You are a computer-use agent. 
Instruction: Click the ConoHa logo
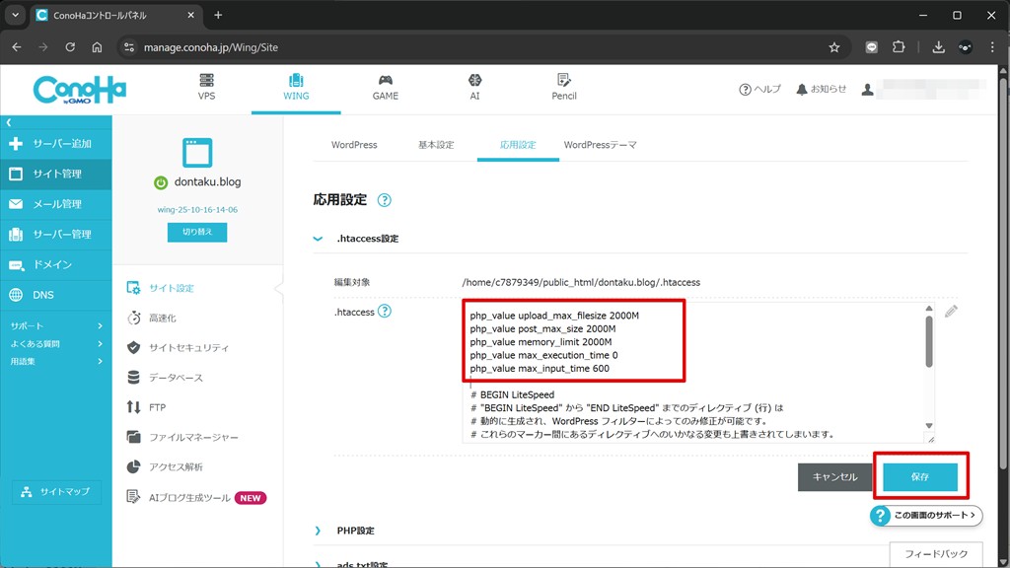click(x=79, y=90)
